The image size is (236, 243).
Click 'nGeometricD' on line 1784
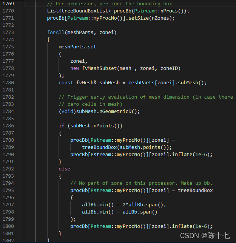pyautogui.click(x=116, y=111)
